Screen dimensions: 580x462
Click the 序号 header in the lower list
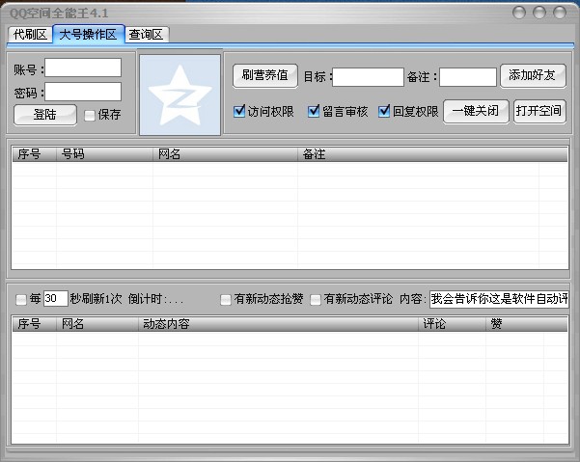pyautogui.click(x=35, y=324)
